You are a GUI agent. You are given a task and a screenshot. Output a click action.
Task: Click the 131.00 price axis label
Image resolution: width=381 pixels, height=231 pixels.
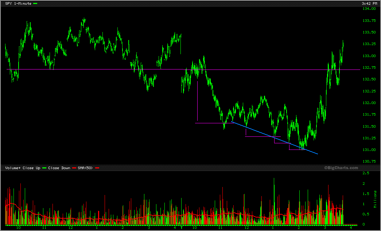click(x=369, y=150)
